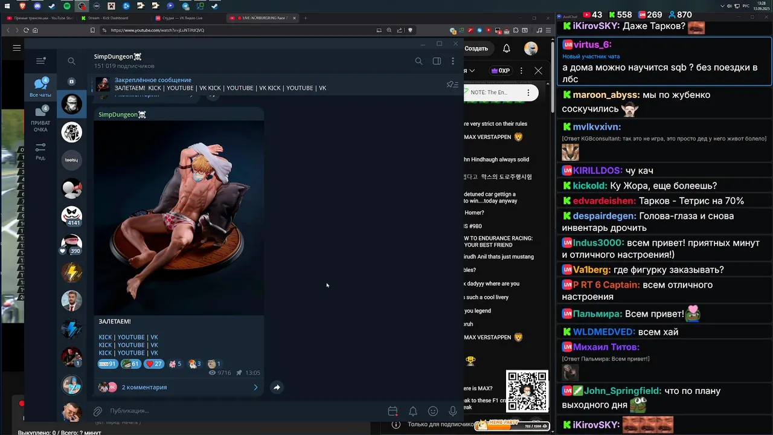Open the blue lightning bolt channel
Screen dimensions: 773x435
coord(71,329)
